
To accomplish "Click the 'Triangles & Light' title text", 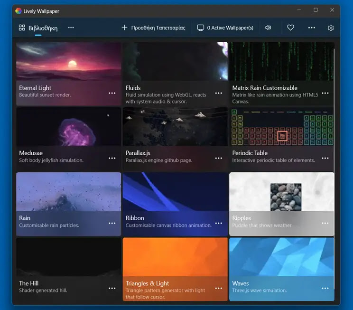I will click(x=147, y=283).
